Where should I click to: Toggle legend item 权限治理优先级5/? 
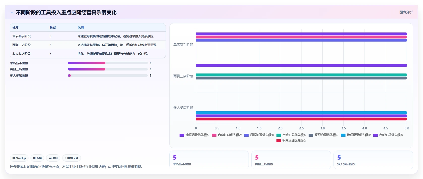[x=291, y=140]
